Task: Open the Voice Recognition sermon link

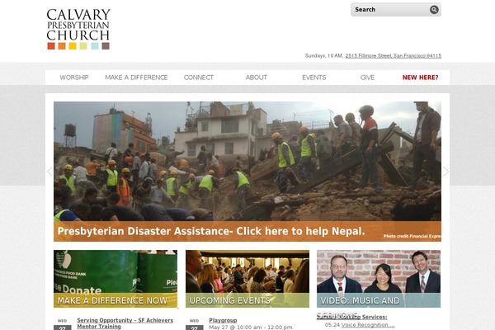Action: [x=368, y=324]
